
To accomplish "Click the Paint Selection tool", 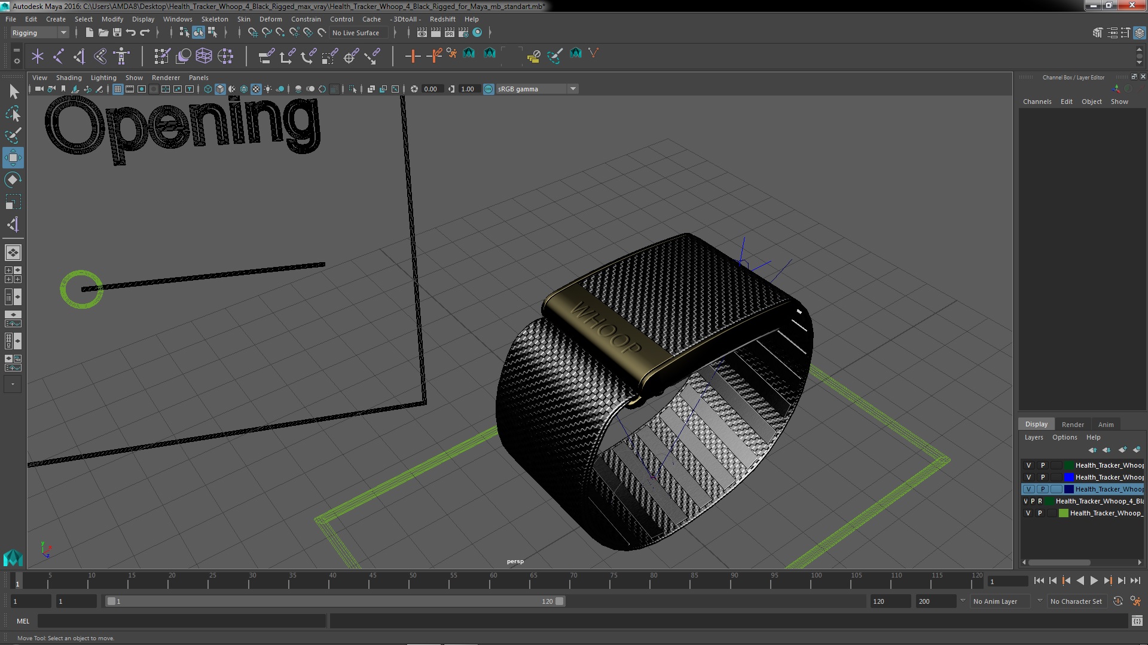I will click(13, 136).
